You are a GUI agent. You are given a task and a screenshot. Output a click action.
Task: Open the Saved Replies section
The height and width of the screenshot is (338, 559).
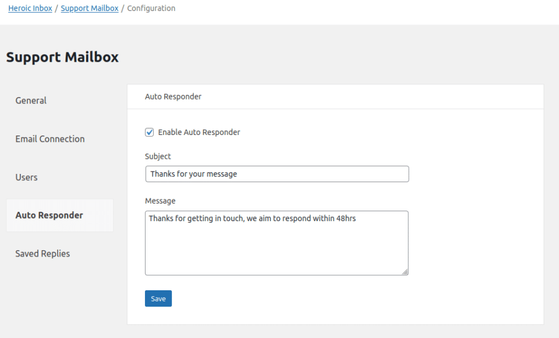43,253
